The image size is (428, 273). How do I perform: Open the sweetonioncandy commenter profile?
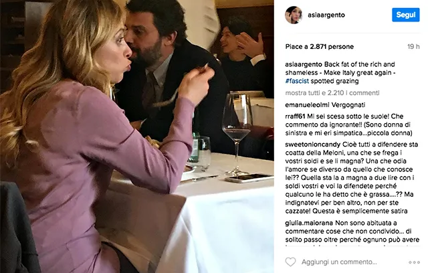tap(313, 145)
